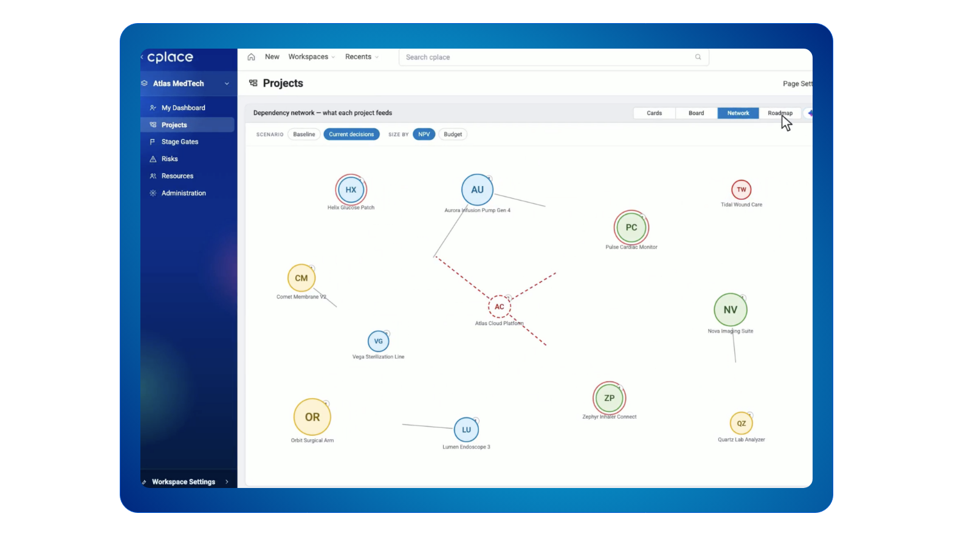This screenshot has width=953, height=536.
Task: Switch to the Network view tab
Action: [738, 113]
